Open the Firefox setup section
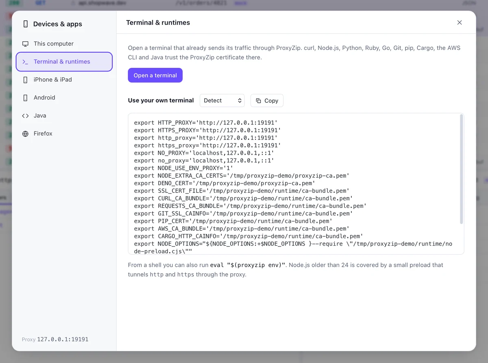 [x=64, y=134]
